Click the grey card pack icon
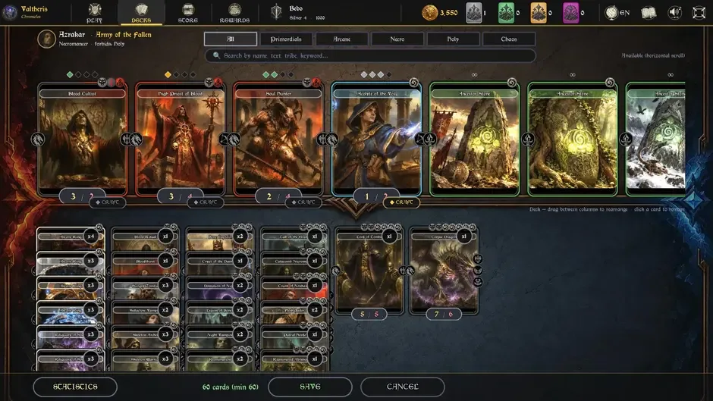The width and height of the screenshot is (713, 401). (x=474, y=13)
